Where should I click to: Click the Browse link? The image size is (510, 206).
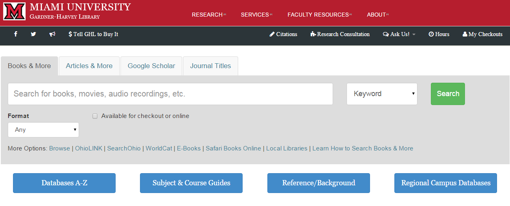coord(60,148)
